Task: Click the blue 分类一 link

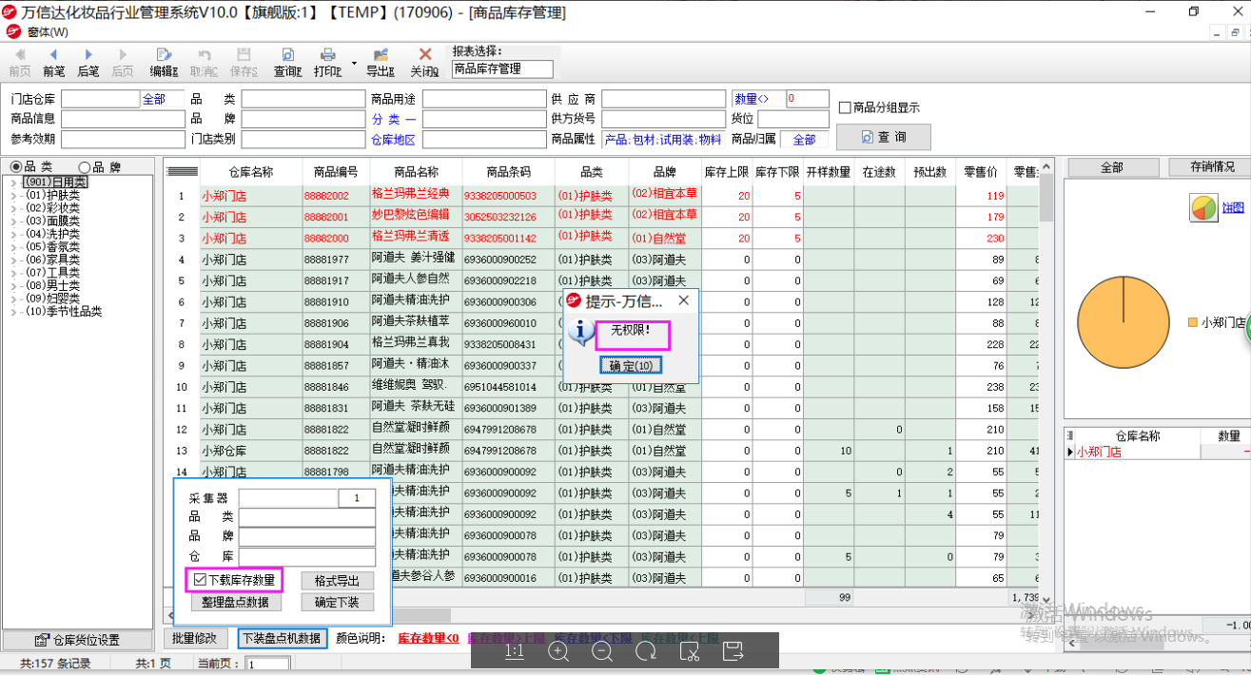Action: pyautogui.click(x=393, y=119)
